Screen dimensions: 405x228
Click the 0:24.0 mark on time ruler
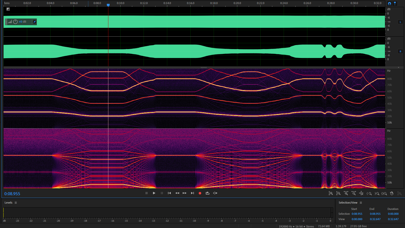pos(284,3)
